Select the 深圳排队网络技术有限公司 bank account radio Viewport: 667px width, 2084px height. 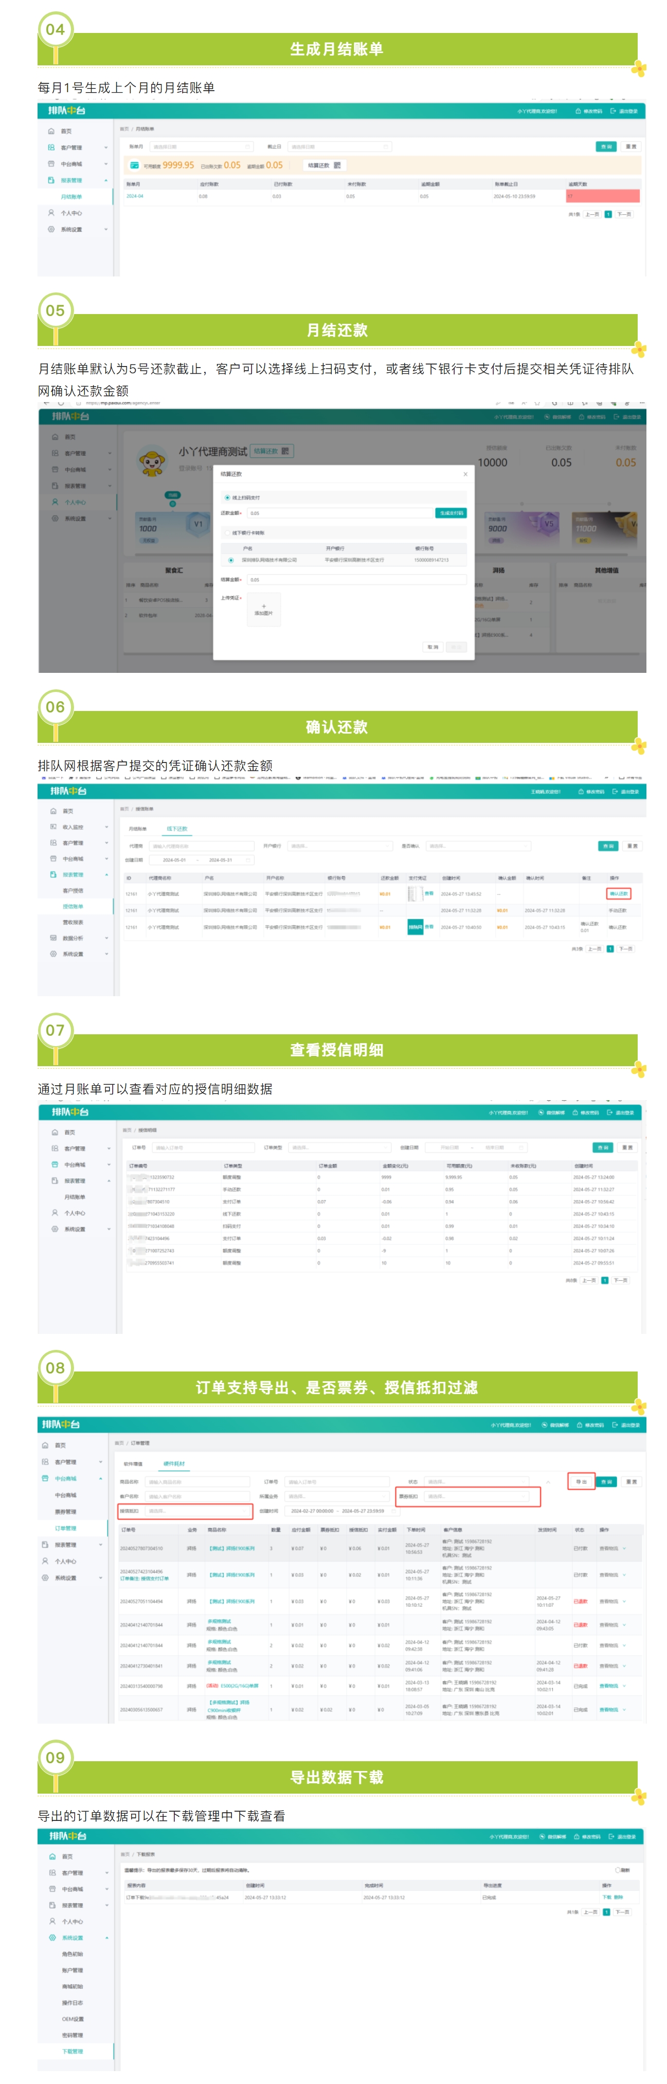coord(231,560)
